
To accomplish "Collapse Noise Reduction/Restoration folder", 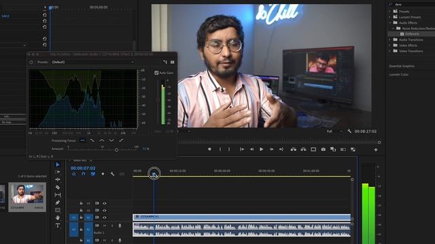I will click(393, 28).
